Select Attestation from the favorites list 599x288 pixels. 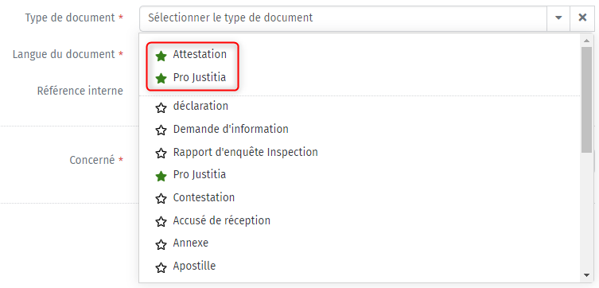coord(200,54)
